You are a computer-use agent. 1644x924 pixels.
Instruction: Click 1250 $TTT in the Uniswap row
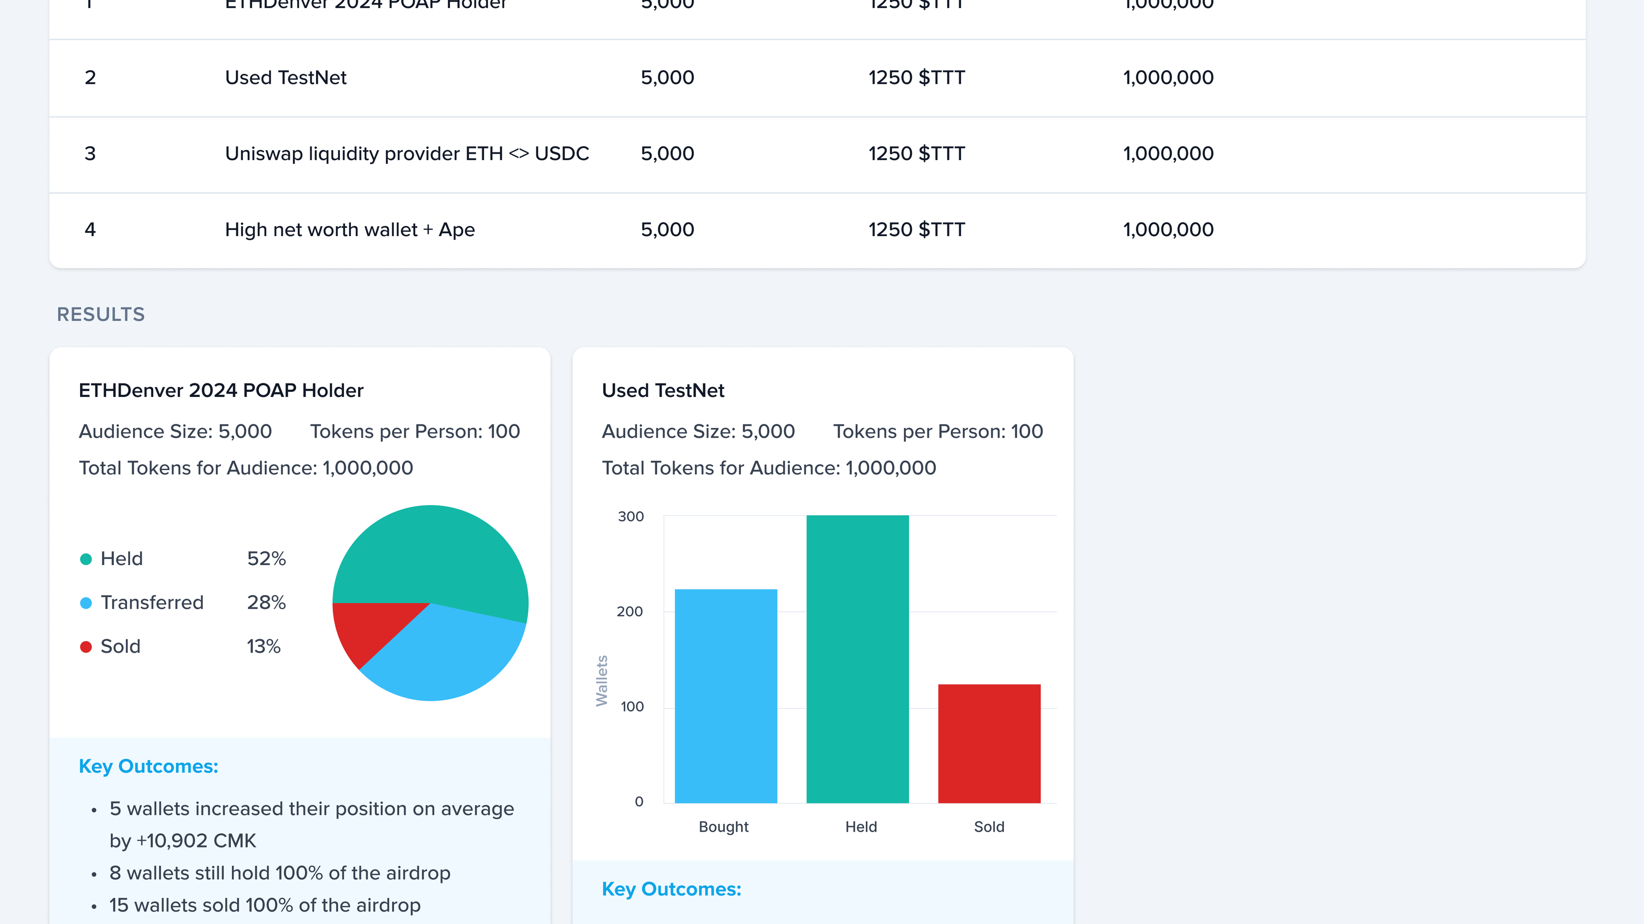[917, 154]
